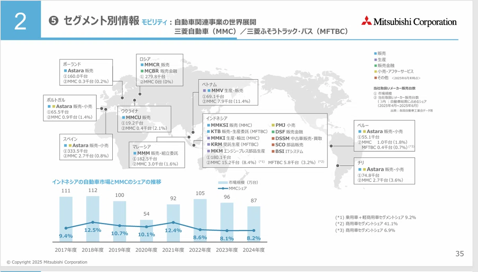
Task: Click the 2021年度 axis label
Action: [173, 250]
